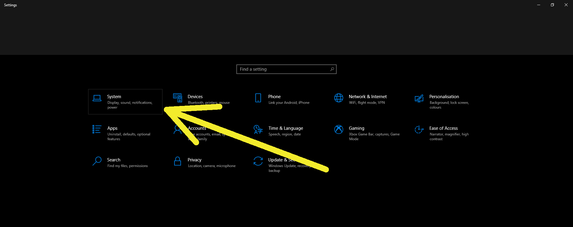
Task: Go to Network & Internet title
Action: pos(368,97)
